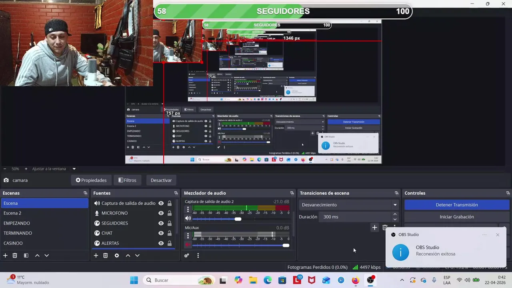The height and width of the screenshot is (288, 512).
Task: Pop out the Mezclador de audio dock
Action: point(292,193)
